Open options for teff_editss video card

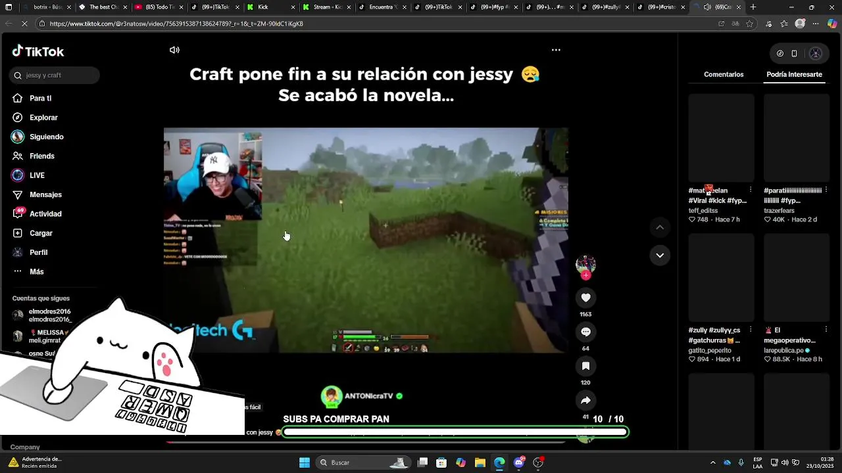(x=751, y=190)
